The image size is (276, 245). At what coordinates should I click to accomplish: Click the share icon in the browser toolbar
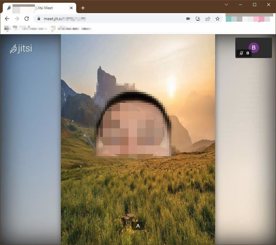pos(208,19)
